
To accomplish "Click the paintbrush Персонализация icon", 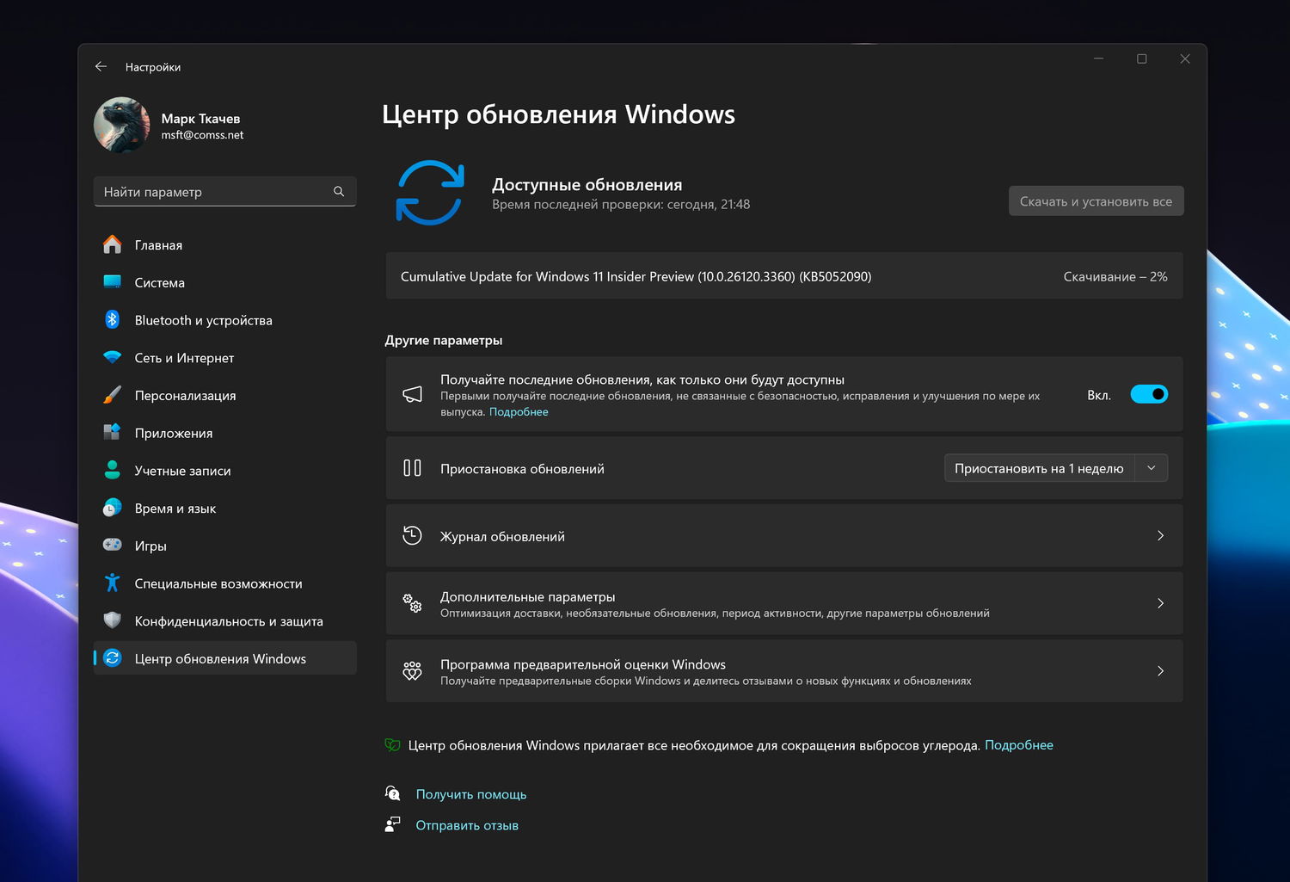I will (113, 395).
